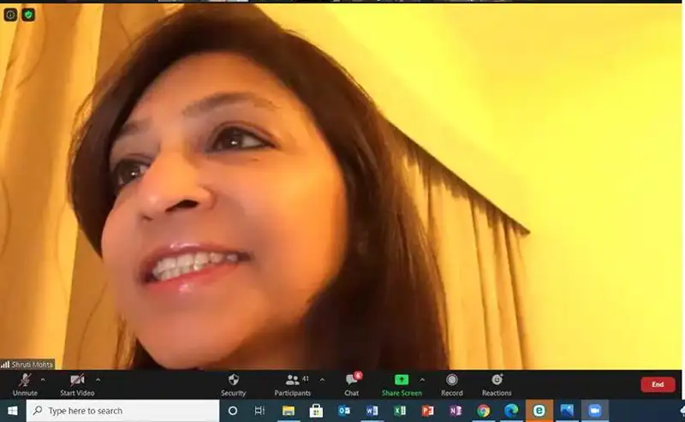Image resolution: width=685 pixels, height=422 pixels.
Task: Start recording with Record button
Action: click(x=451, y=384)
